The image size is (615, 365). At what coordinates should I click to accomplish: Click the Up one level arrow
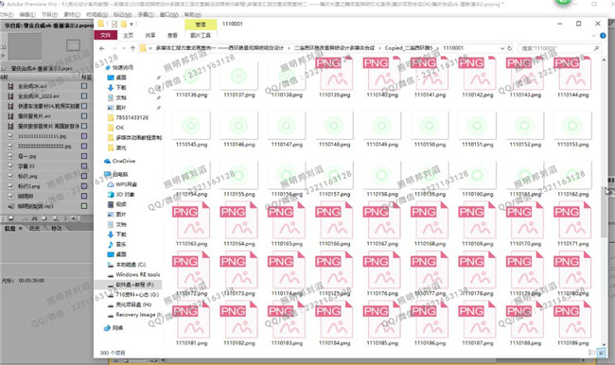coord(132,48)
